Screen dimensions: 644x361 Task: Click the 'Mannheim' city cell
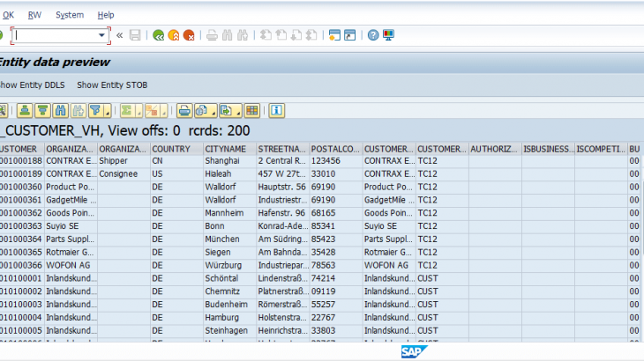(230, 213)
